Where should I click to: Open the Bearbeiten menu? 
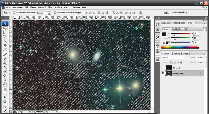18,8
